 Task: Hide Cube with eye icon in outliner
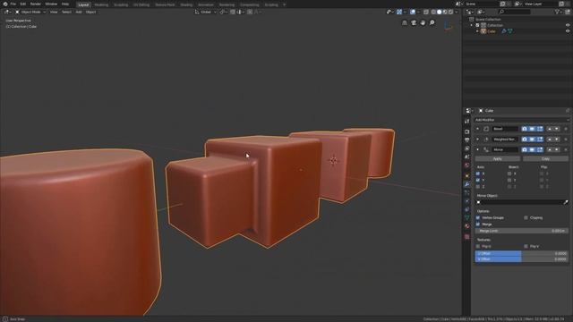(568, 31)
